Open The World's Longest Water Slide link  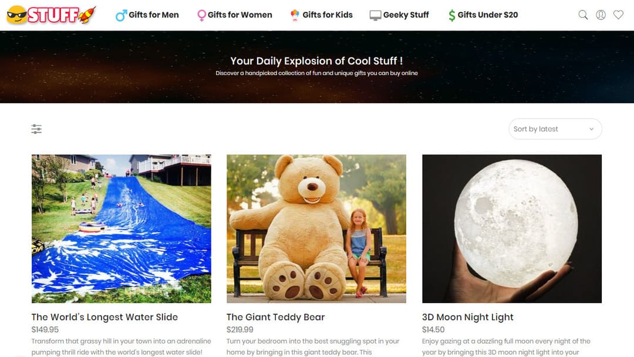click(104, 317)
